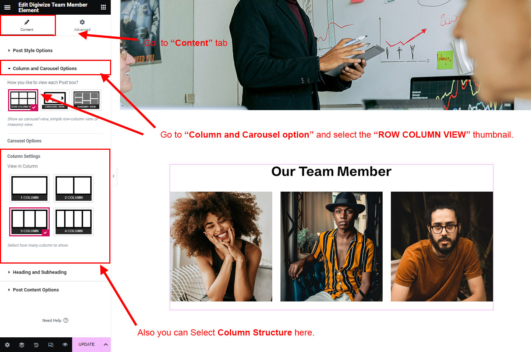Switch responsive mode via device icon

[50, 345]
